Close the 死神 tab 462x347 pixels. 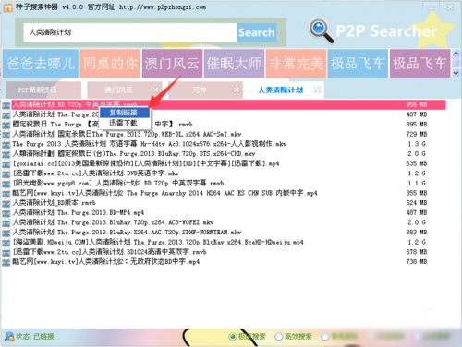tap(237, 90)
